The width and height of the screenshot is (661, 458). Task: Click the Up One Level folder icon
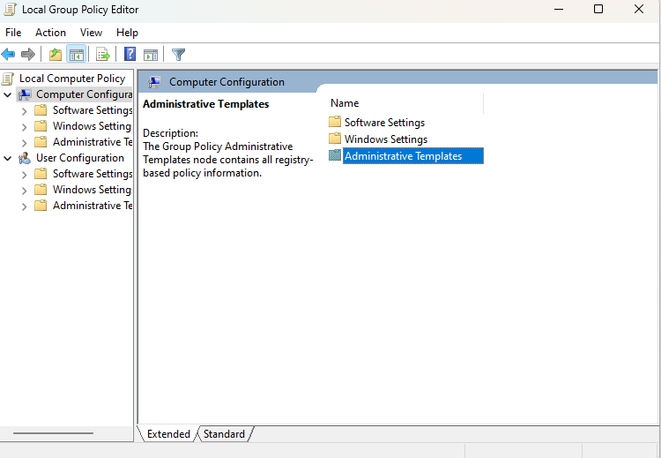(x=56, y=55)
